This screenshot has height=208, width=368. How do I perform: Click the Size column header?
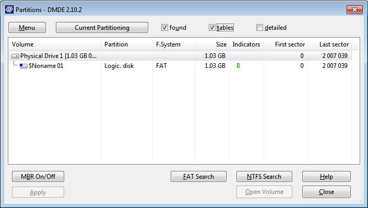point(212,44)
